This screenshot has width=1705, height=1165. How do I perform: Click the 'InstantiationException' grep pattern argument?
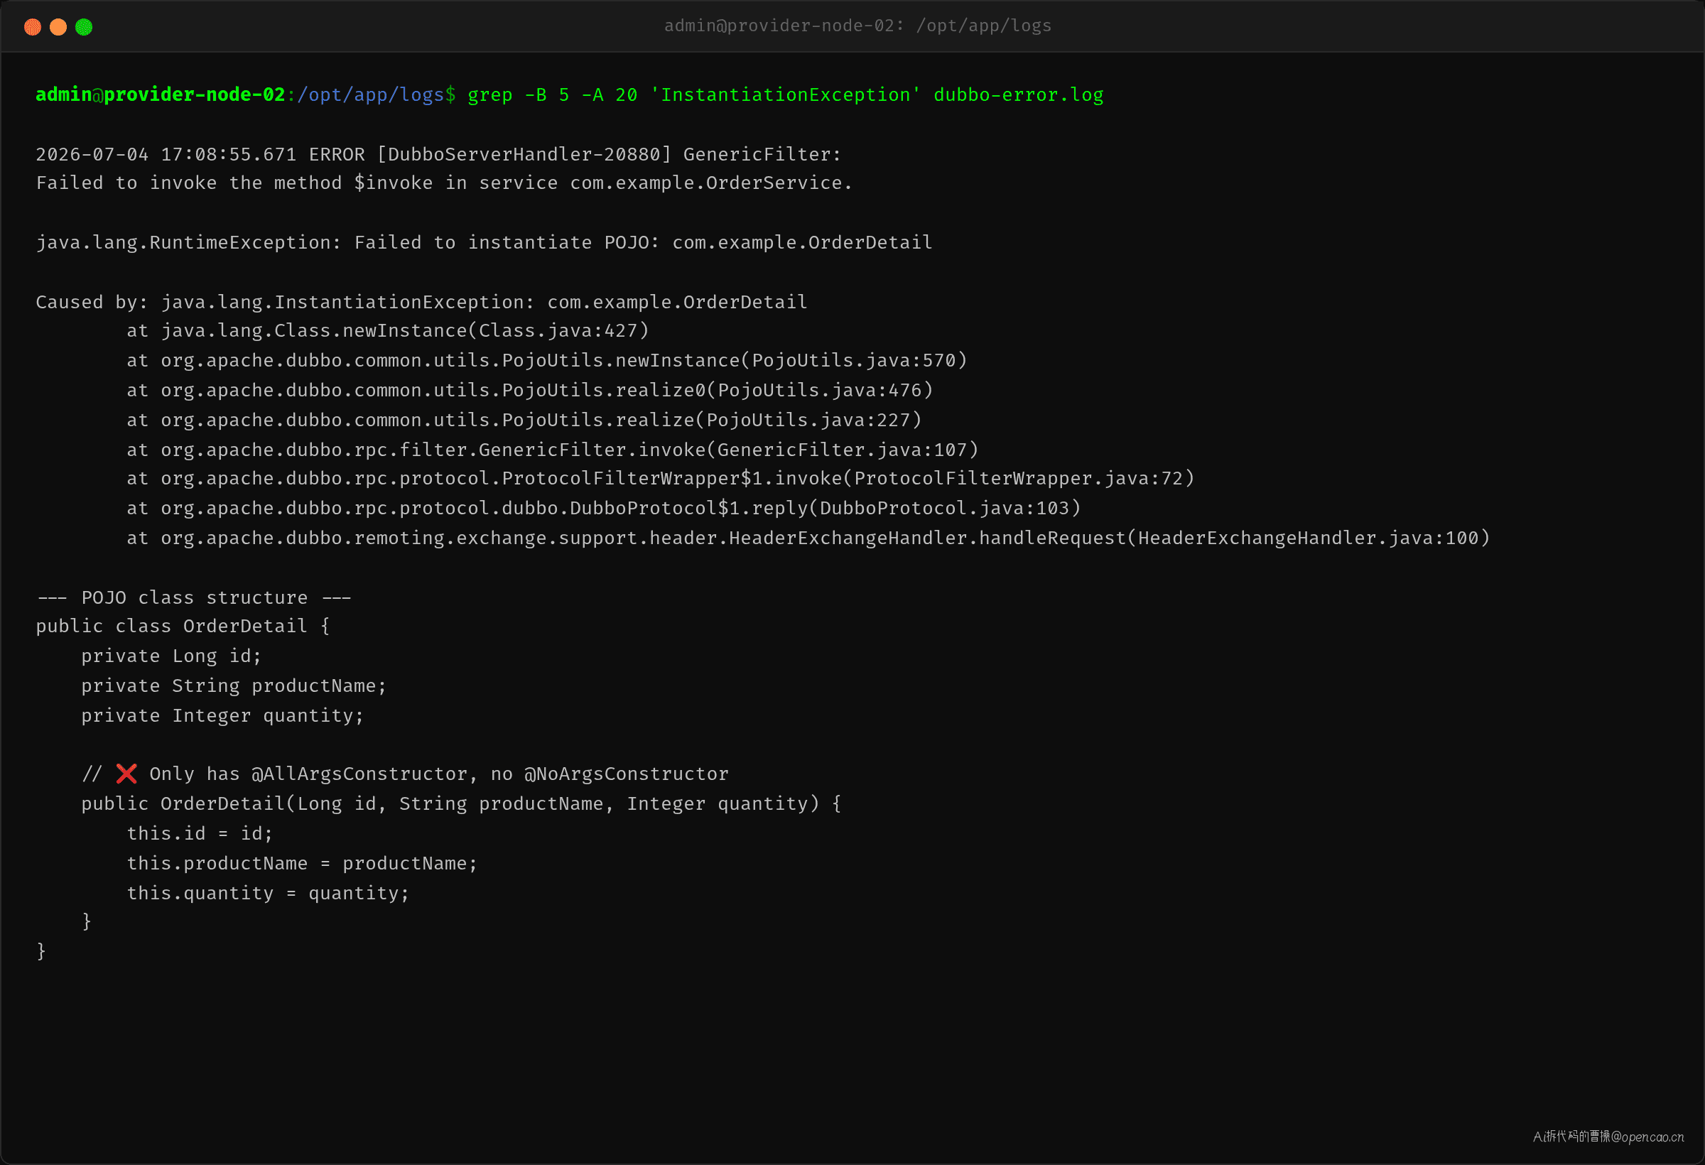[785, 94]
